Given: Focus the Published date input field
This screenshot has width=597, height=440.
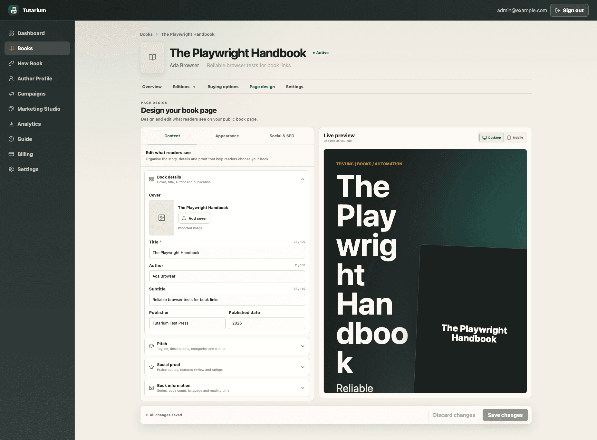Looking at the screenshot, I should point(267,323).
